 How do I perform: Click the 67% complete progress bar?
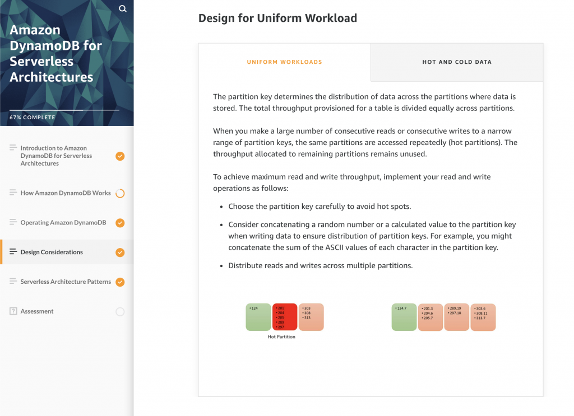64,110
